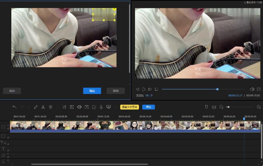Play the preview video
263x166 pixels.
[x=144, y=89]
